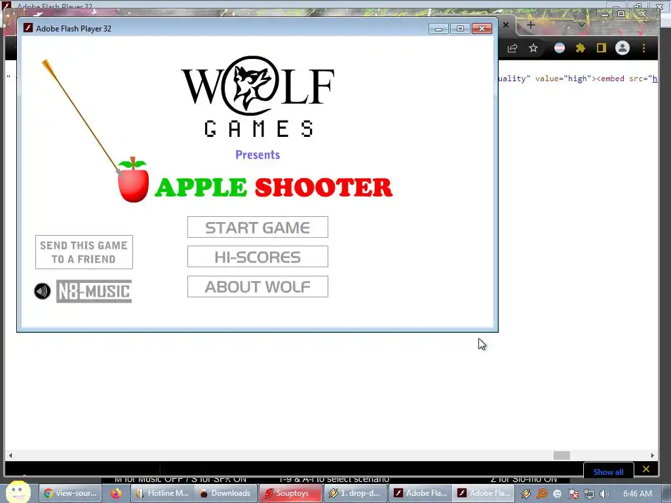Click the scroll right arrow

(652, 456)
